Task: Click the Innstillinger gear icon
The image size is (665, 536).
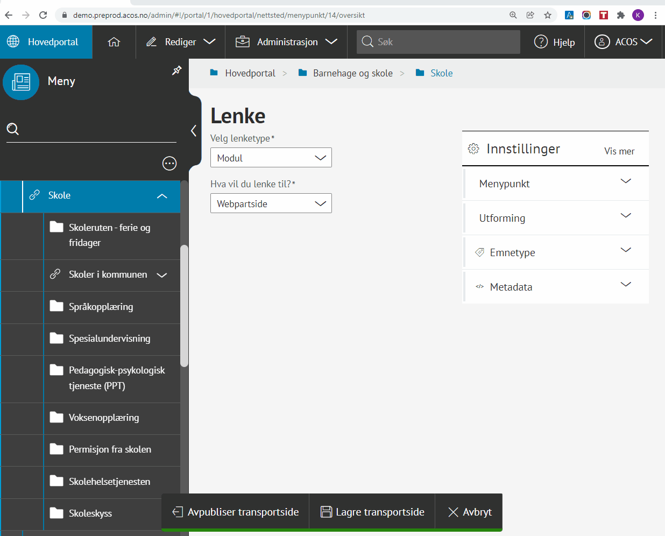Action: [x=473, y=149]
